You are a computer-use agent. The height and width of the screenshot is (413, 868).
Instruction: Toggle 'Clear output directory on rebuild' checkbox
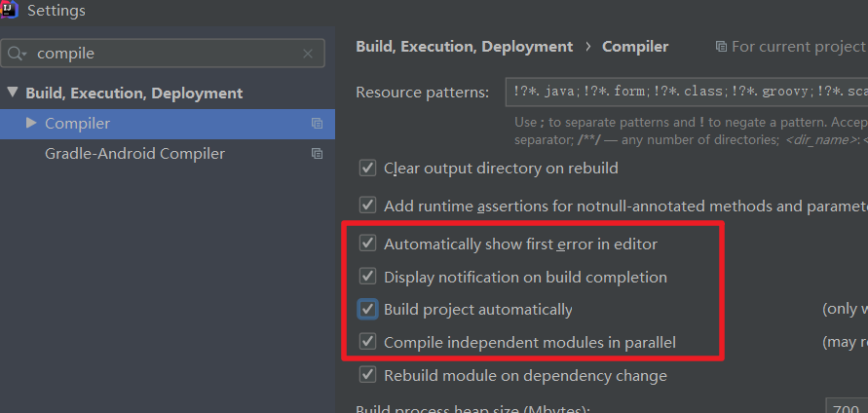(x=367, y=168)
